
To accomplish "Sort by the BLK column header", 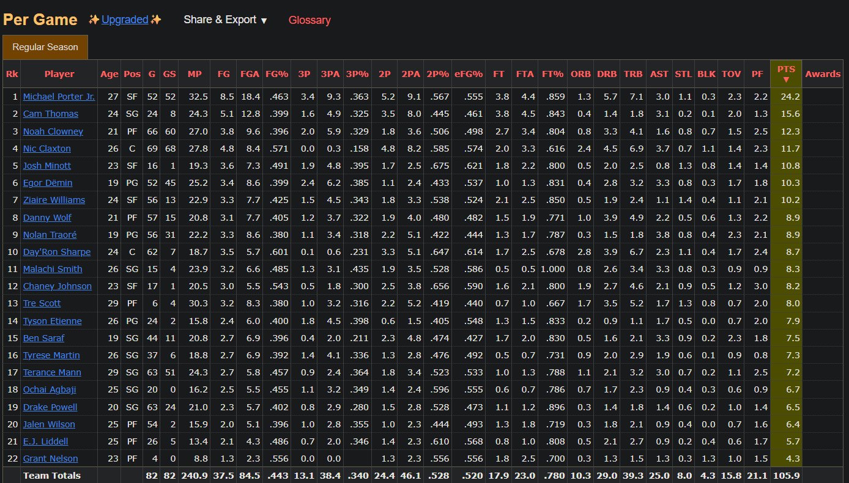I will (706, 74).
